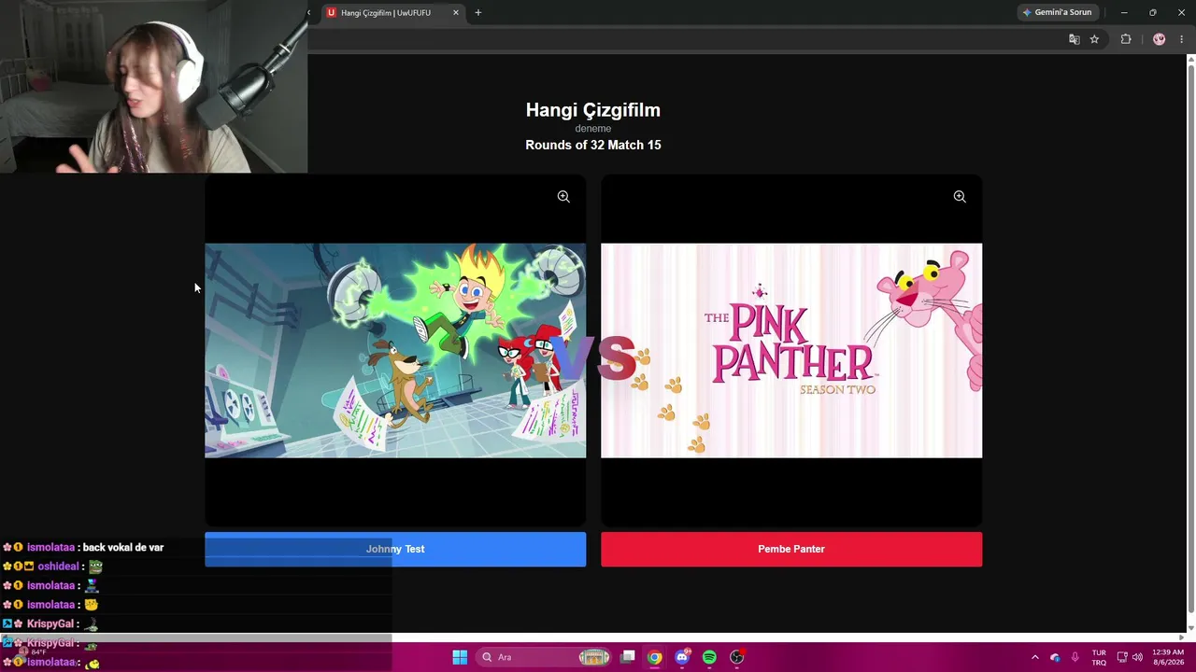
Task: Click oshideal's username in chat
Action: click(58, 567)
